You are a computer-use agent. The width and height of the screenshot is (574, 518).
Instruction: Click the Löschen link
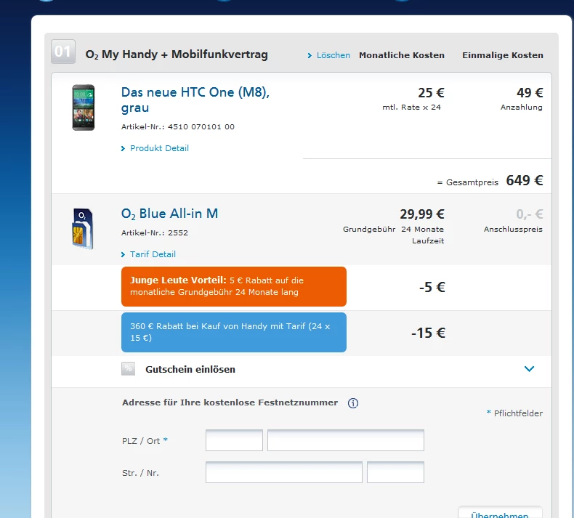click(x=329, y=55)
